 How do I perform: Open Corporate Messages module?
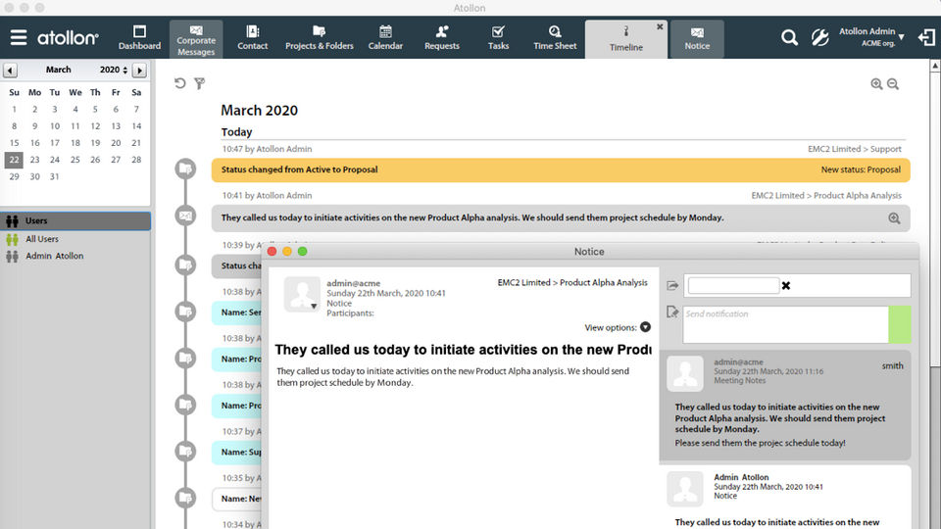[196, 39]
